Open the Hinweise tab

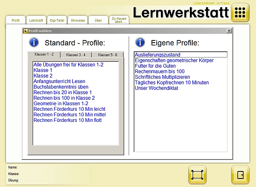(77, 20)
